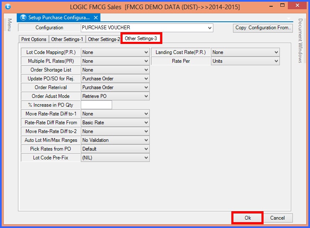Open Move Rate-Rate Diff to-1 dropdown
Viewport: 310px width, 228px height.
click(115, 114)
